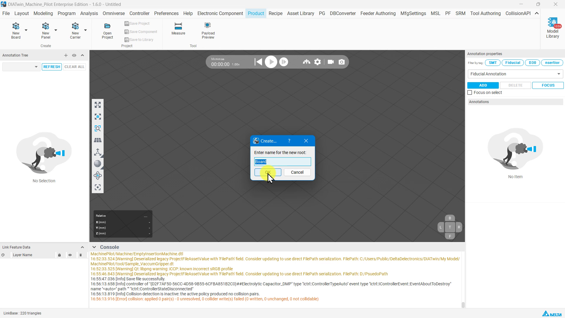Image resolution: width=565 pixels, height=318 pixels.
Task: Open the Fiducial Annotation type dropdown
Action: pyautogui.click(x=515, y=74)
